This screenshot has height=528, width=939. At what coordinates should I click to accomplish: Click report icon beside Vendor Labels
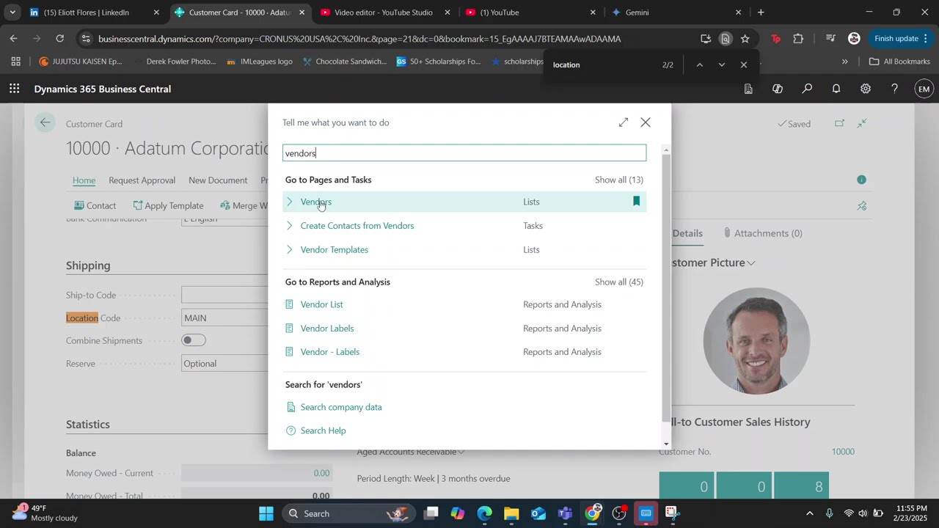point(290,329)
